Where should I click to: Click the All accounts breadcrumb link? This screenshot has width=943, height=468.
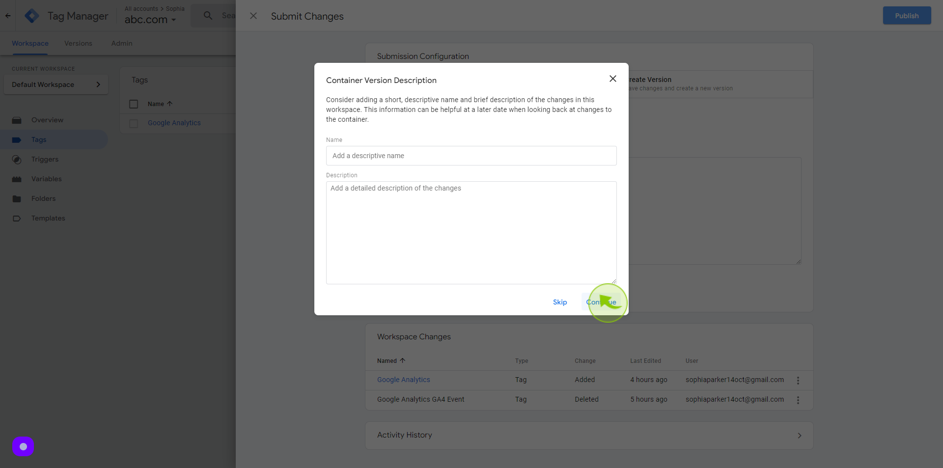[x=141, y=9]
